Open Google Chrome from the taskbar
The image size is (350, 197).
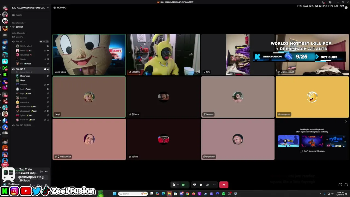coord(187,194)
